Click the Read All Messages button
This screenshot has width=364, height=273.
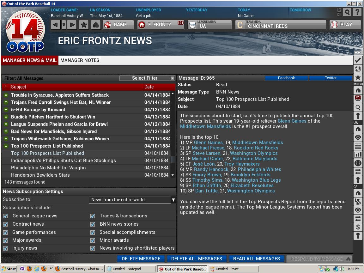(x=257, y=259)
